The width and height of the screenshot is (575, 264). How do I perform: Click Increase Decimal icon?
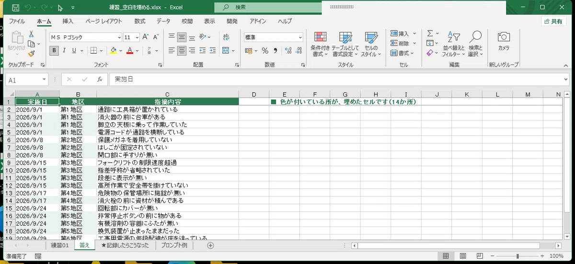pyautogui.click(x=288, y=51)
